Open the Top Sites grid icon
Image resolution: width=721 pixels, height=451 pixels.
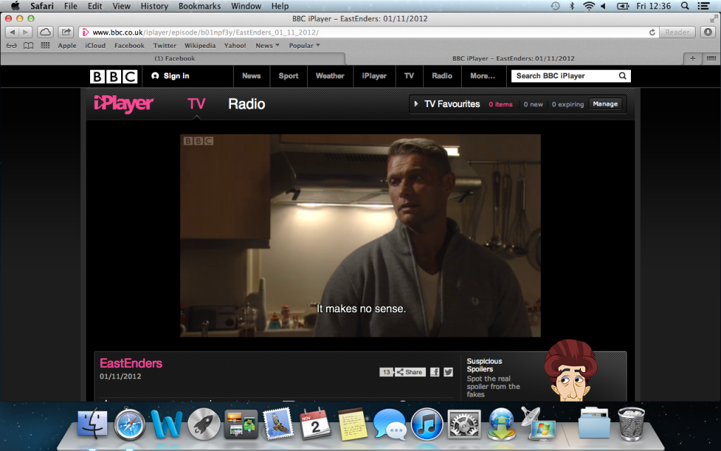45,46
